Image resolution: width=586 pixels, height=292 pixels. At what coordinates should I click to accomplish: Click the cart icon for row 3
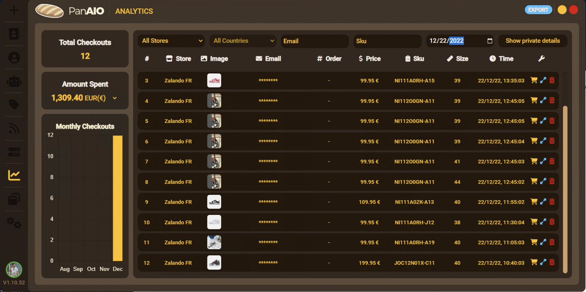[x=534, y=80]
